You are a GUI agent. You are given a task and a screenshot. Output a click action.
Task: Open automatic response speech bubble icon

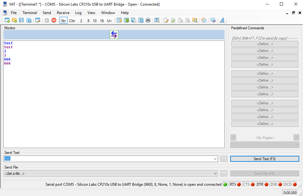[204, 20]
